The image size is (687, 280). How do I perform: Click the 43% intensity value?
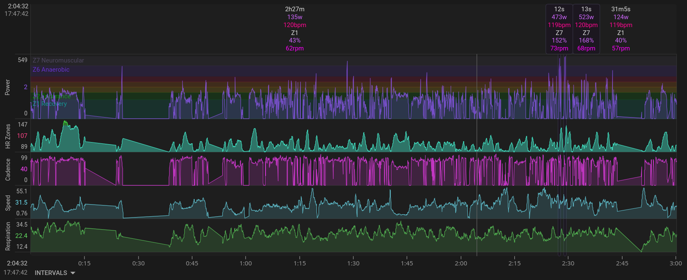click(x=295, y=40)
